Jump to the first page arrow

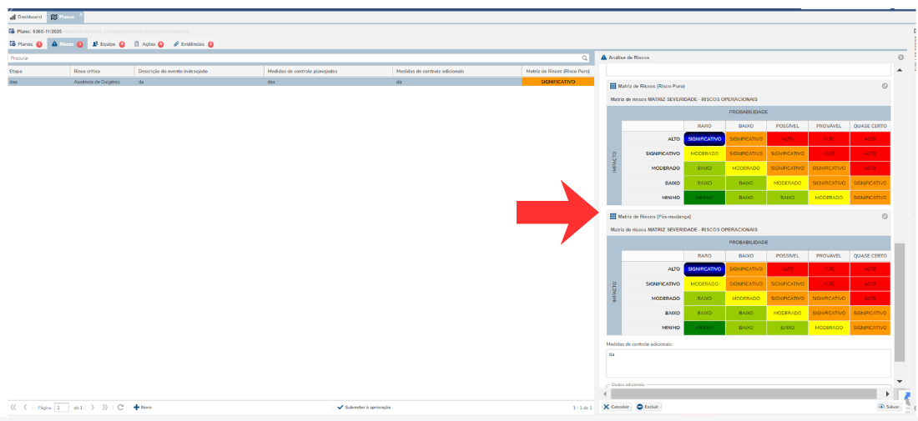tap(13, 407)
